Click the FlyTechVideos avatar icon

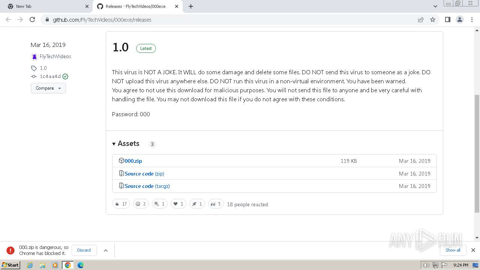pos(34,57)
